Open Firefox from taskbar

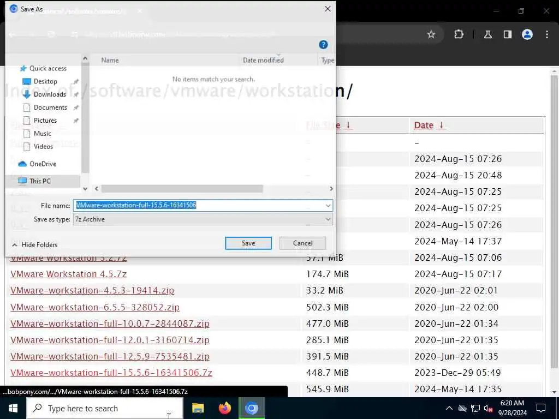[x=224, y=408]
